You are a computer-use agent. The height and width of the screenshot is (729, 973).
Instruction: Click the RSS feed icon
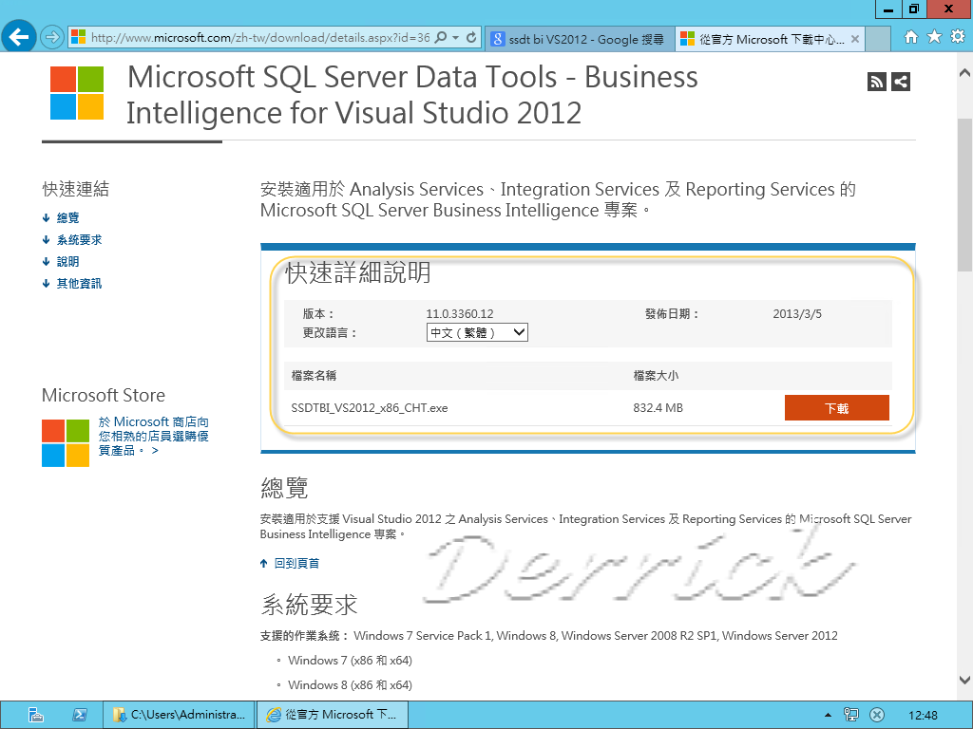tap(876, 83)
